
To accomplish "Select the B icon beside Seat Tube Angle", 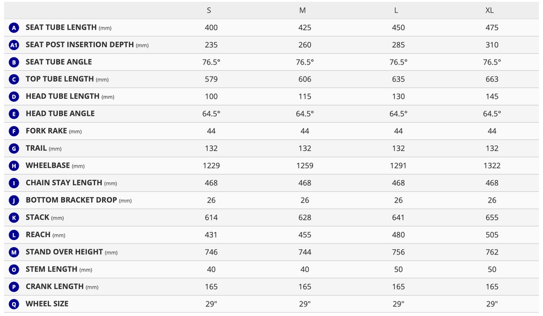I will click(x=14, y=62).
